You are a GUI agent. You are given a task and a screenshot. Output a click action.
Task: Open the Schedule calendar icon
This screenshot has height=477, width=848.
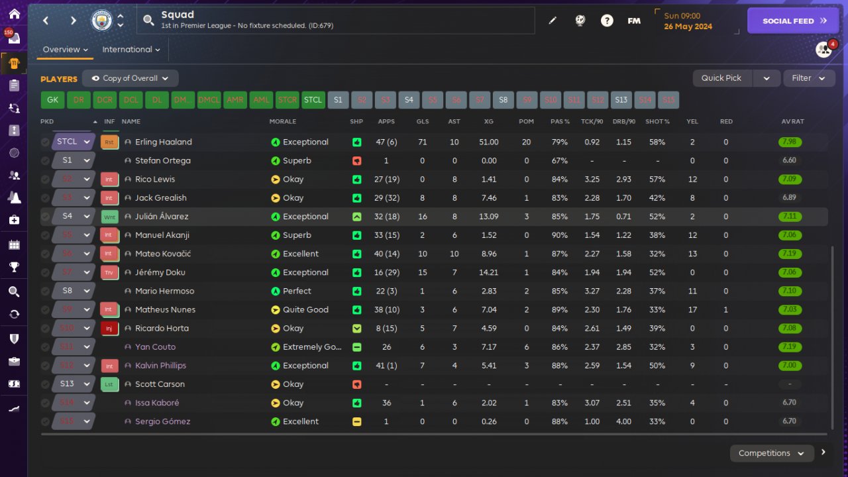(x=14, y=245)
